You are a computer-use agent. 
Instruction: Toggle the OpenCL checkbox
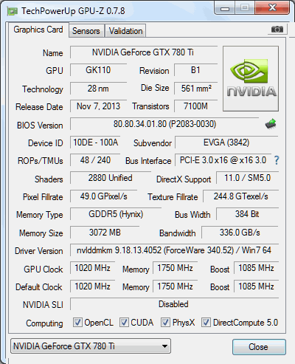(77, 322)
